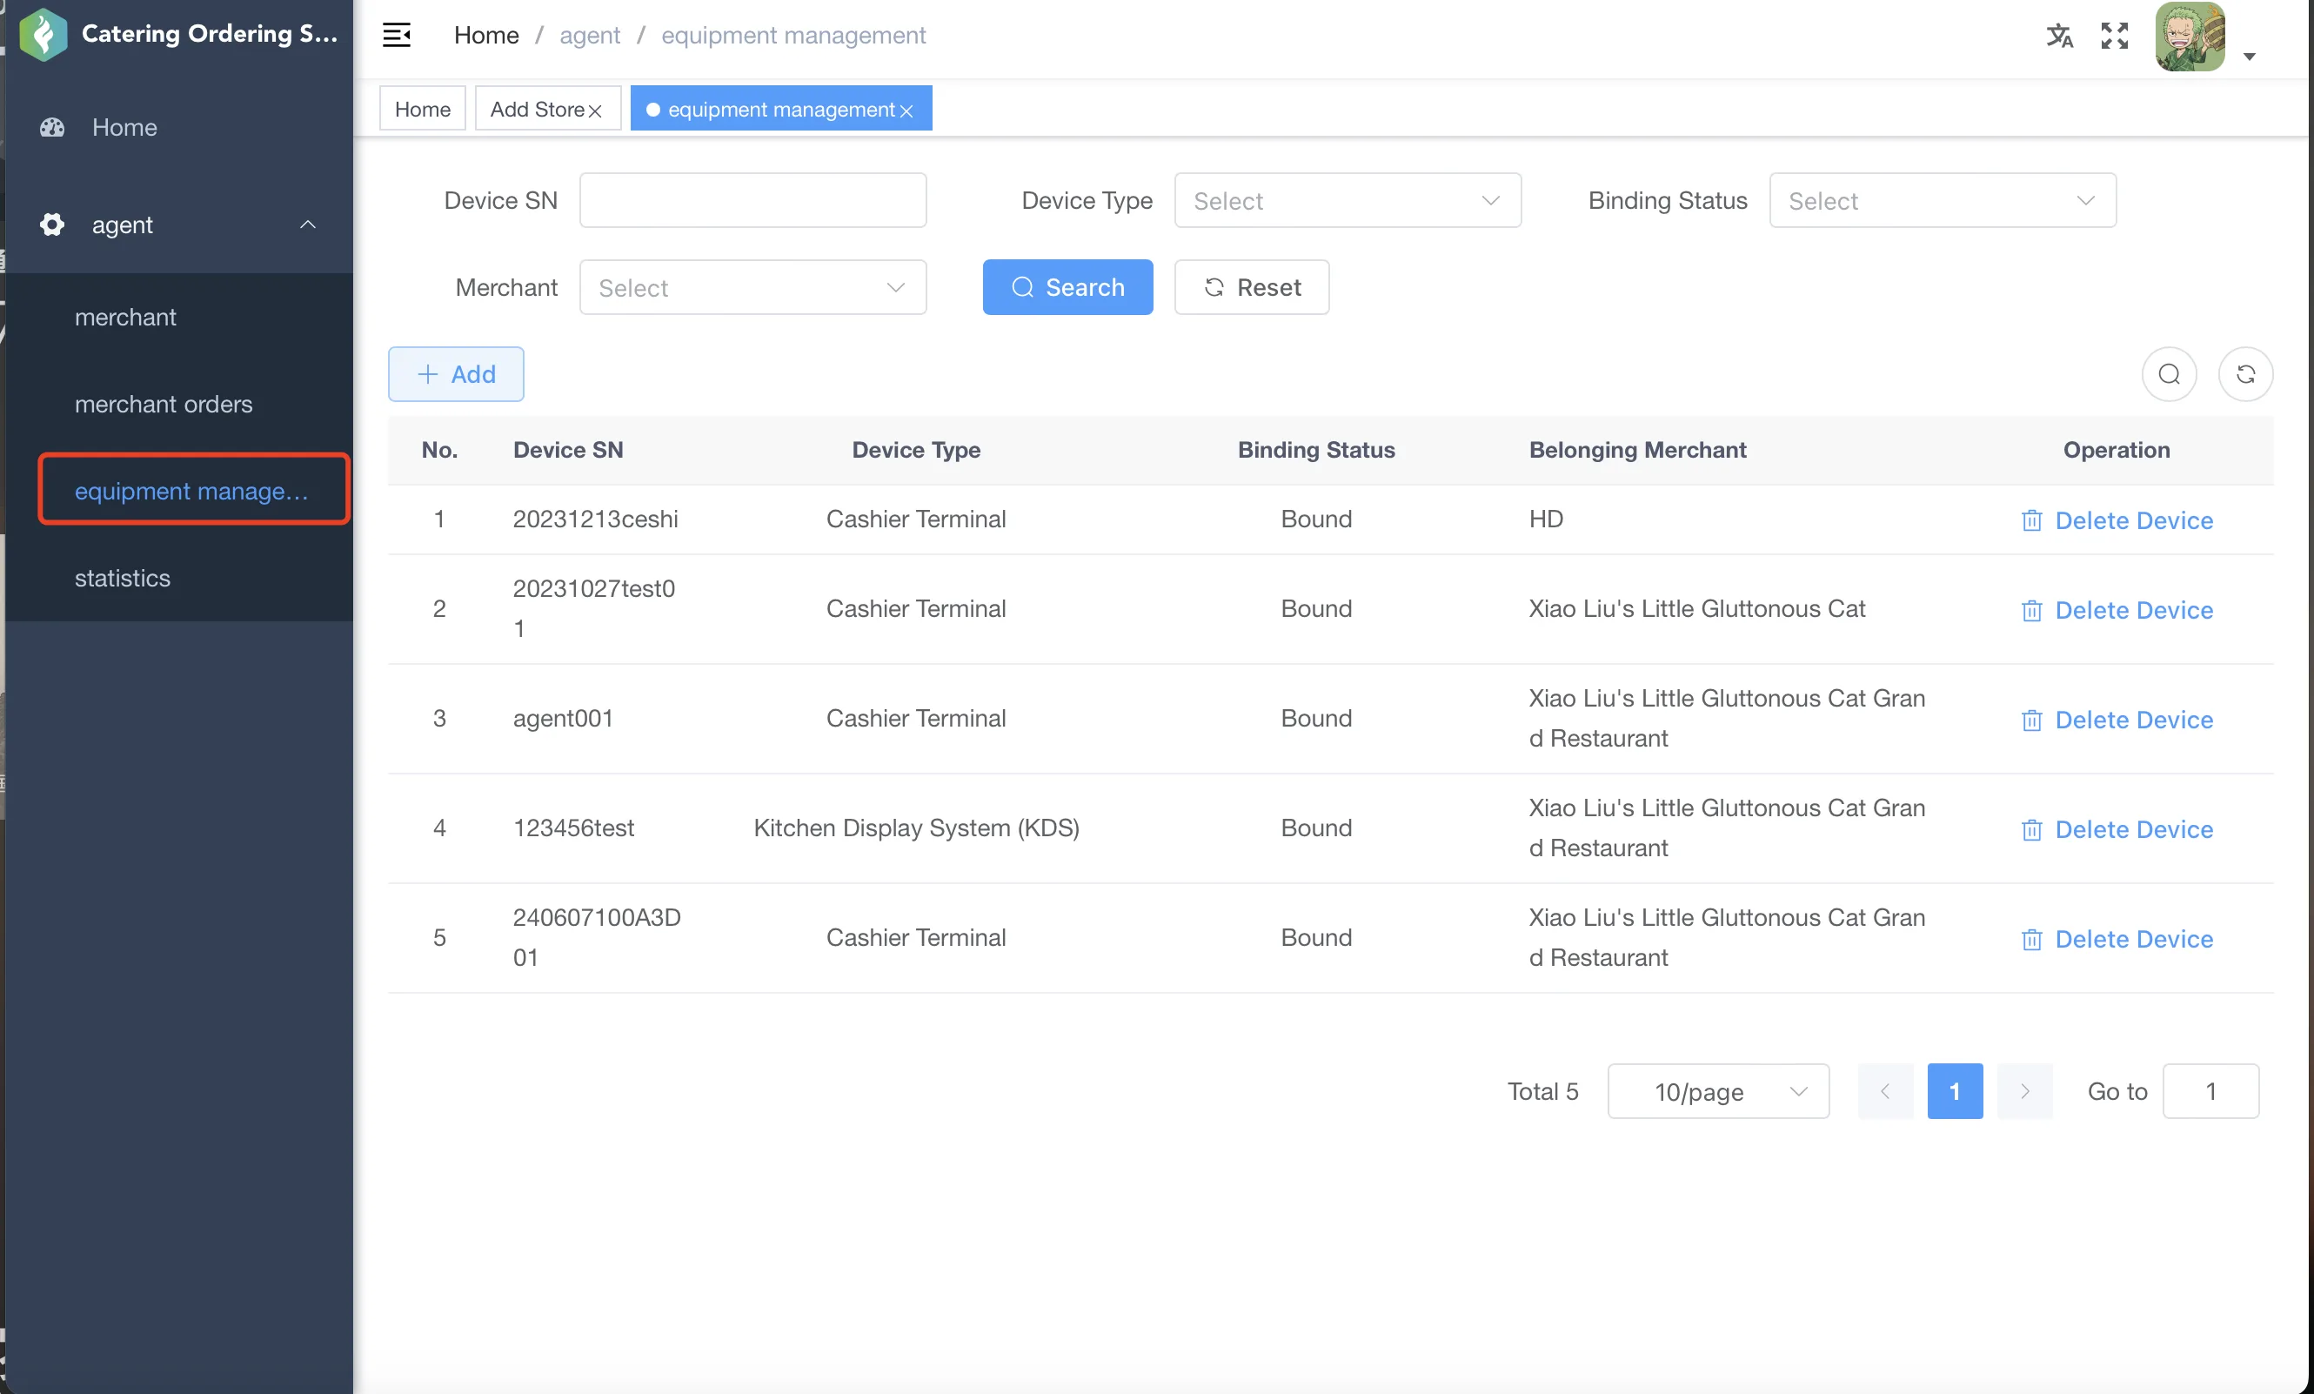2314x1394 pixels.
Task: Click the blue Search button
Action: point(1067,287)
